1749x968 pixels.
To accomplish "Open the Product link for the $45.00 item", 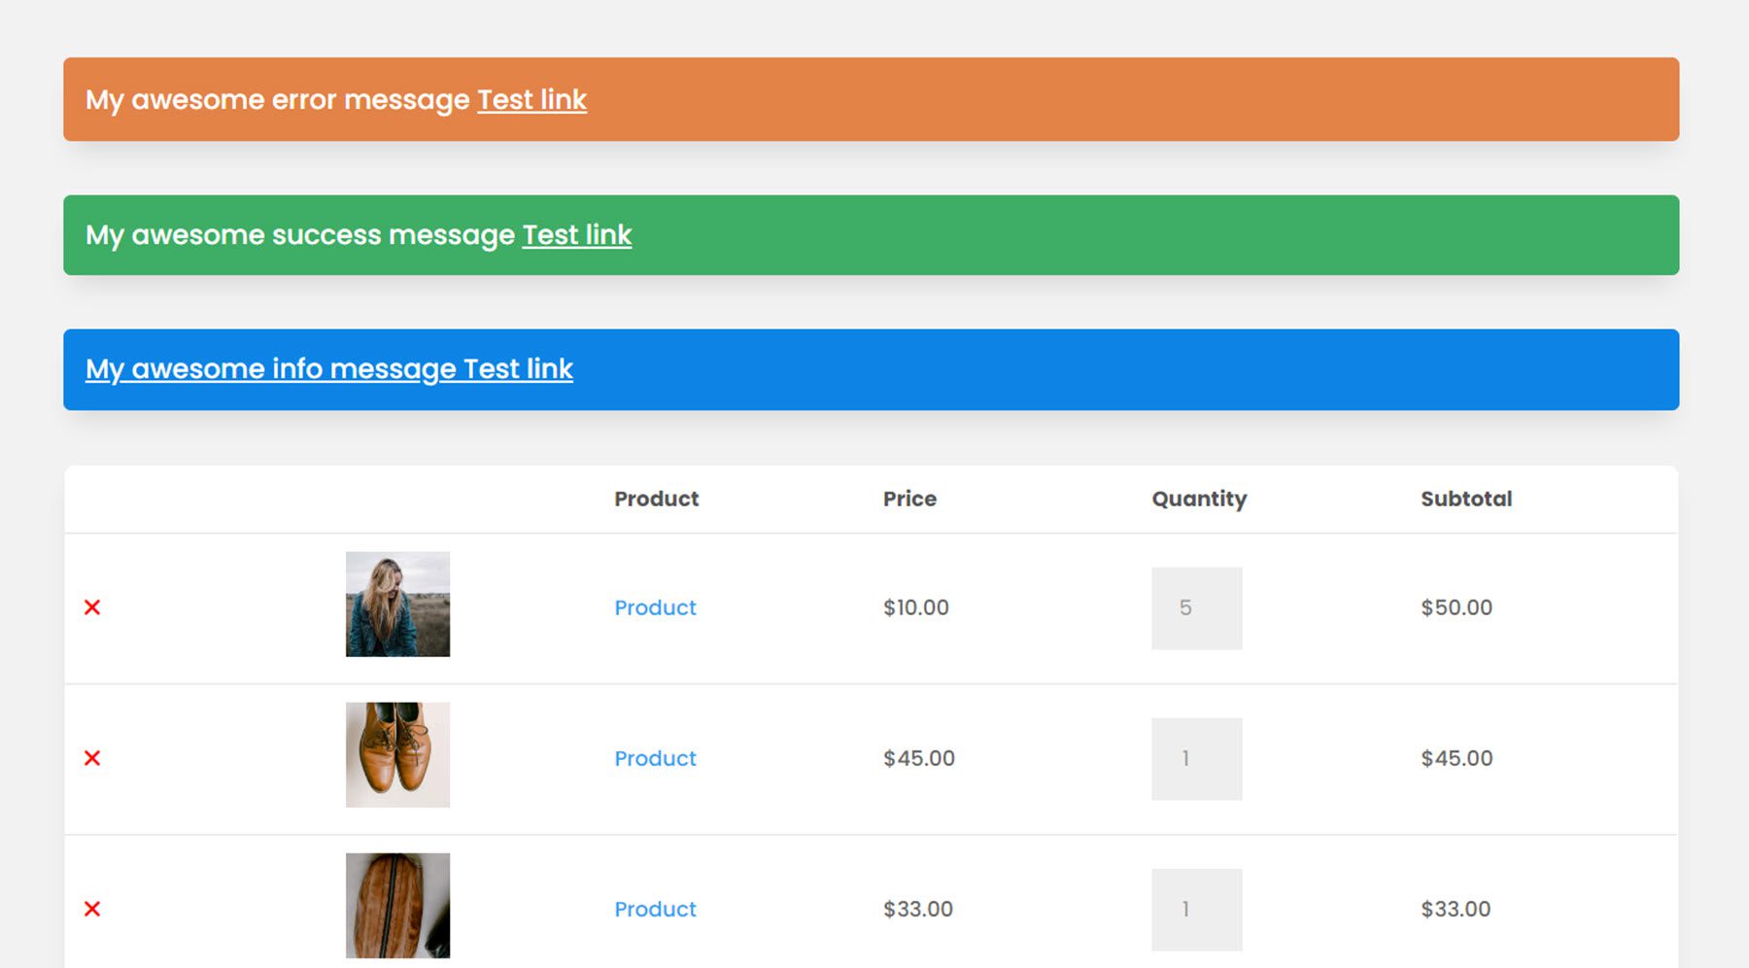I will (x=655, y=759).
